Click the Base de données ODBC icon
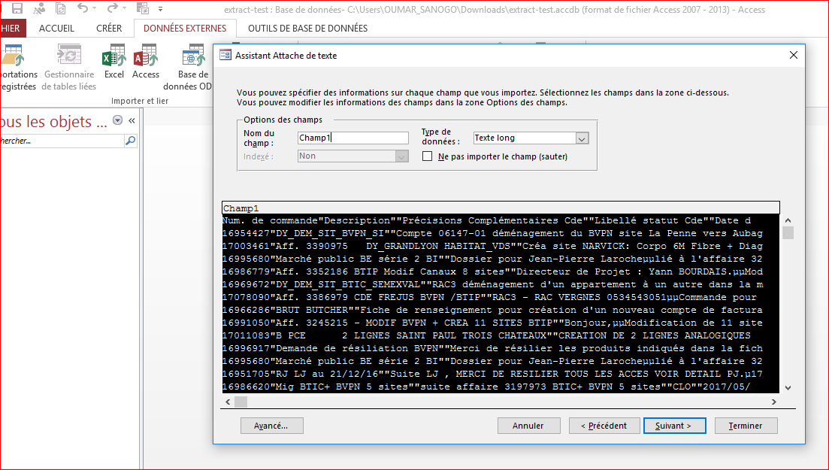 coord(193,55)
